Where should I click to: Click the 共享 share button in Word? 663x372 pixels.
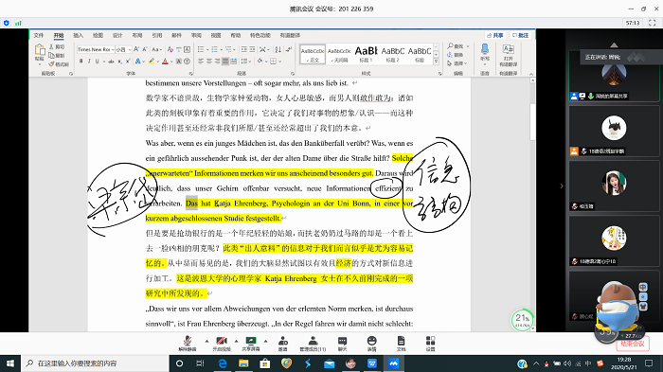(x=495, y=36)
